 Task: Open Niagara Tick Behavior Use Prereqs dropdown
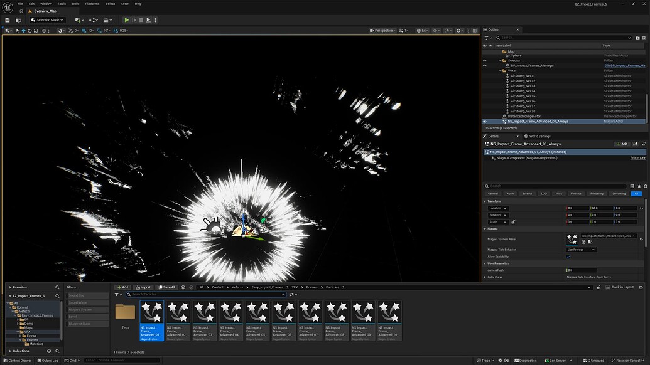pyautogui.click(x=581, y=250)
